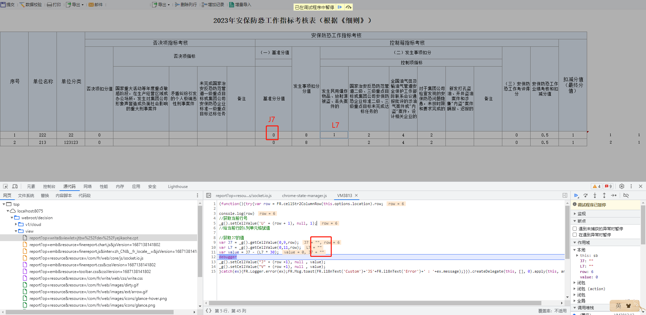The height and width of the screenshot is (315, 646).
Task: Expand the 全局 global scope
Action: (575, 301)
